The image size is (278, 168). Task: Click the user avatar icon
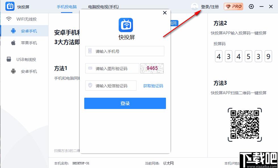pos(195,7)
